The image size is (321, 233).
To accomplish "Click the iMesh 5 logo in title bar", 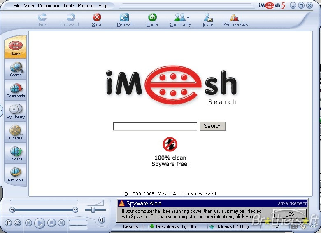I will point(272,5).
